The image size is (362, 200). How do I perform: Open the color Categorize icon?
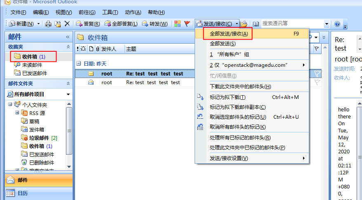pyautogui.click(x=177, y=24)
